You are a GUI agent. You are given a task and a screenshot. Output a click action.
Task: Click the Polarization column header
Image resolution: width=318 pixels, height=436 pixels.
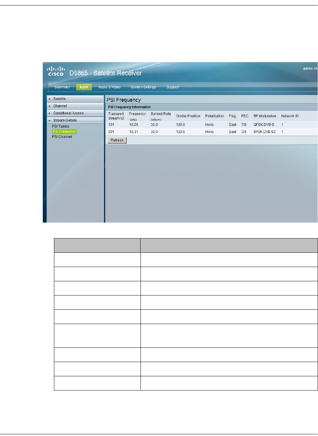point(214,116)
